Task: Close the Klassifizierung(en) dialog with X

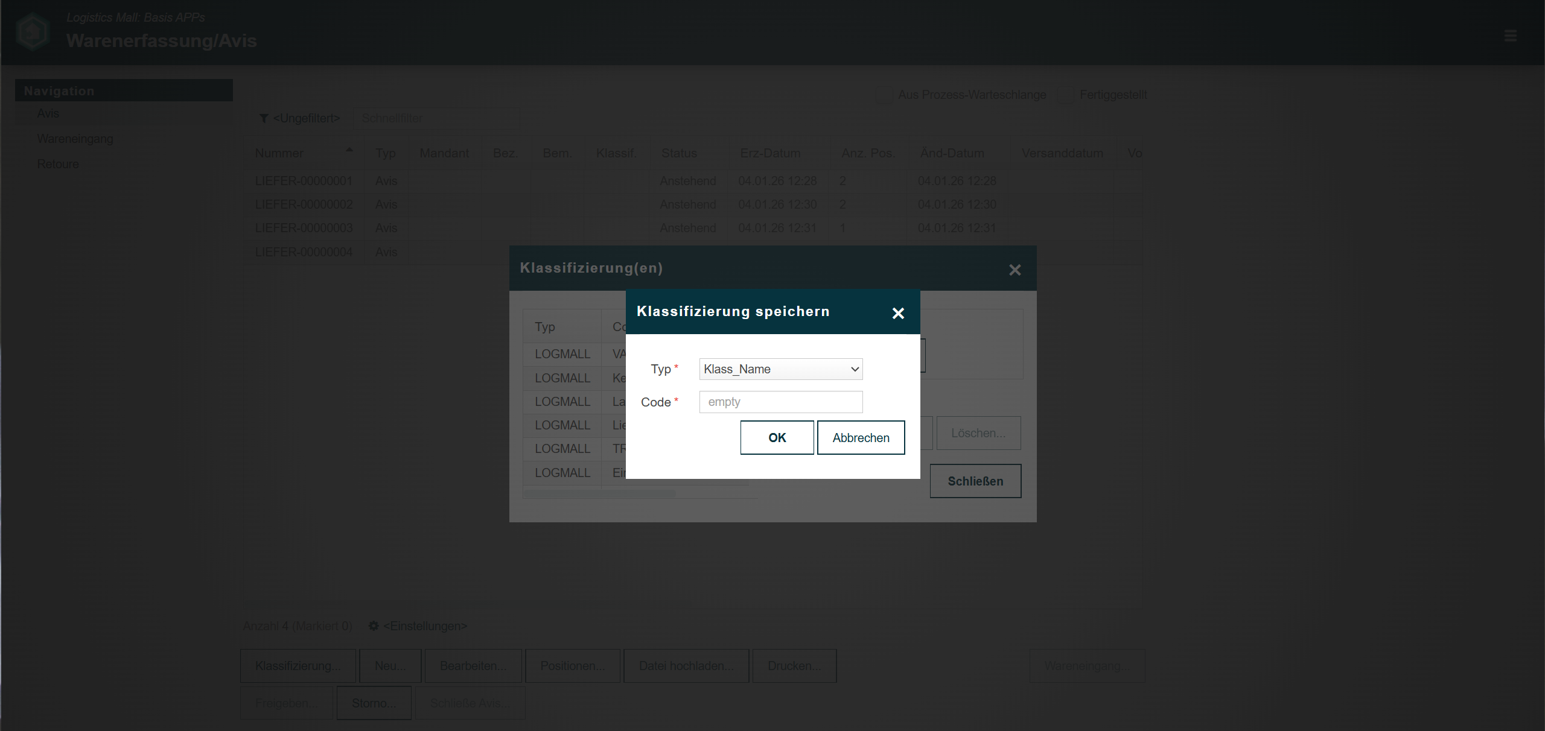Action: pyautogui.click(x=1015, y=270)
